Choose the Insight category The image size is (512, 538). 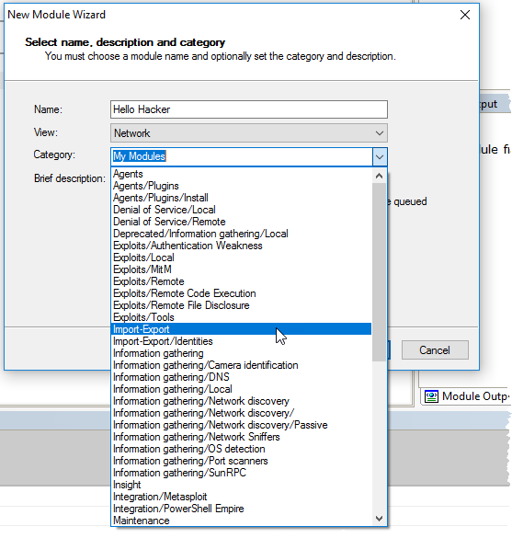242,485
